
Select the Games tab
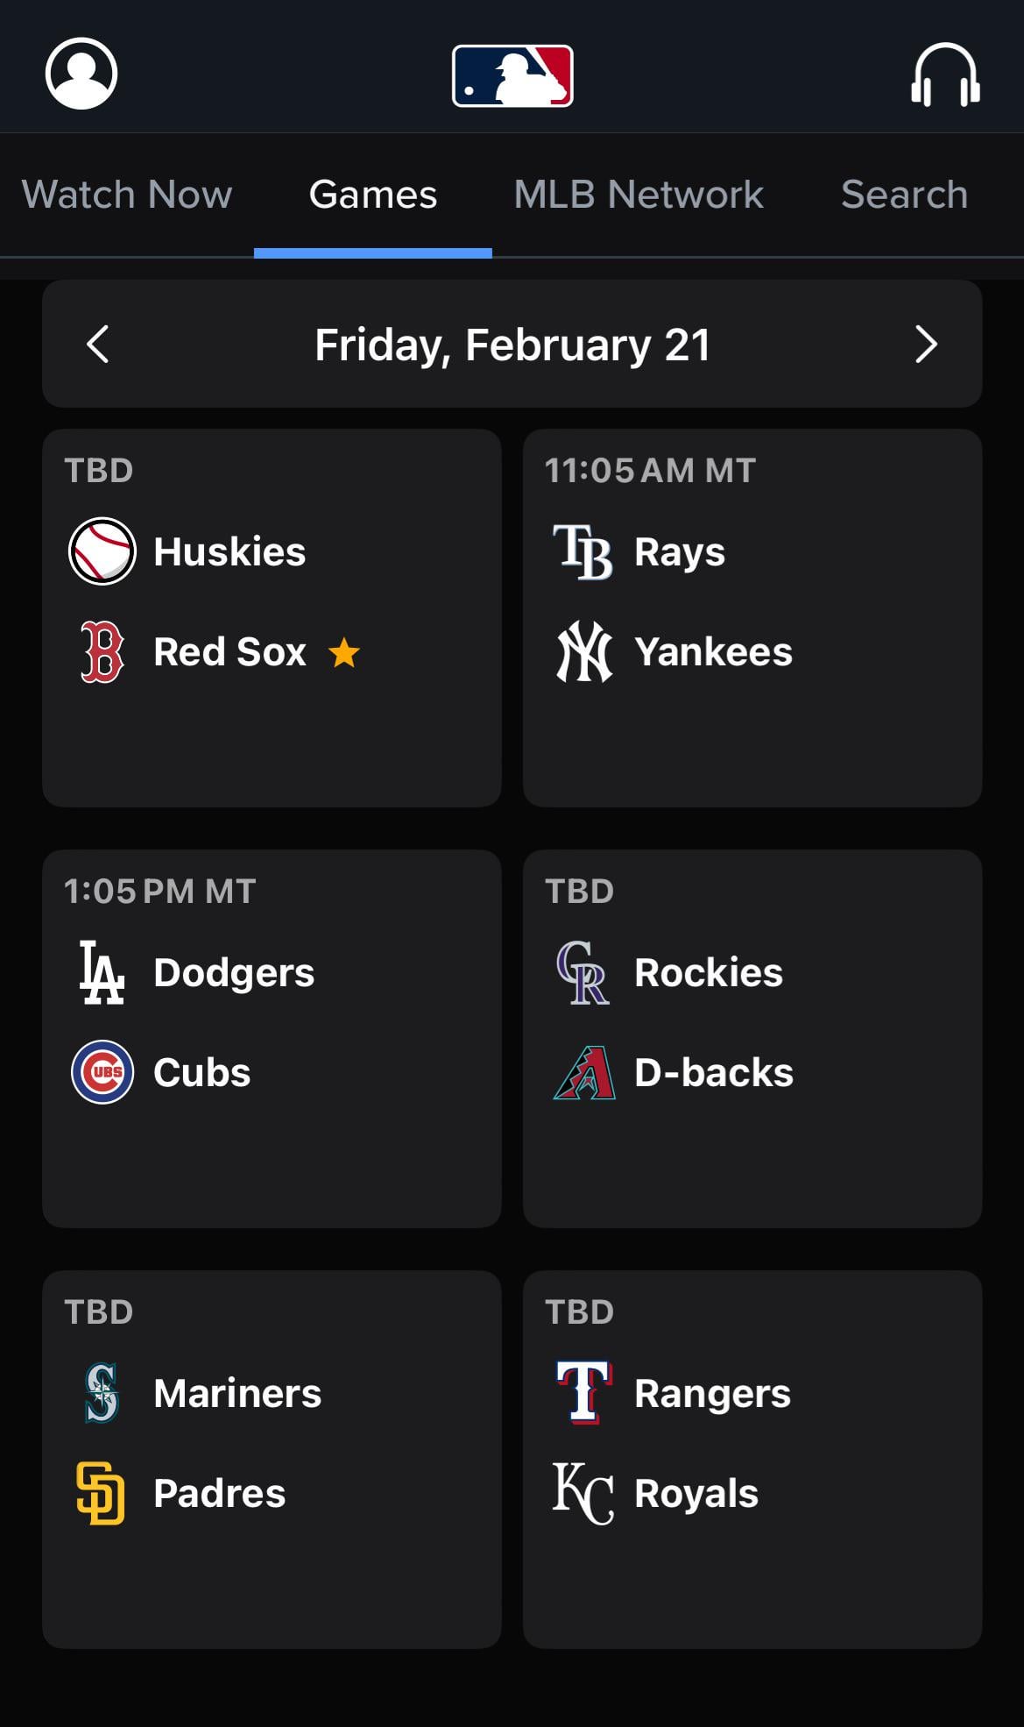pyautogui.click(x=373, y=195)
